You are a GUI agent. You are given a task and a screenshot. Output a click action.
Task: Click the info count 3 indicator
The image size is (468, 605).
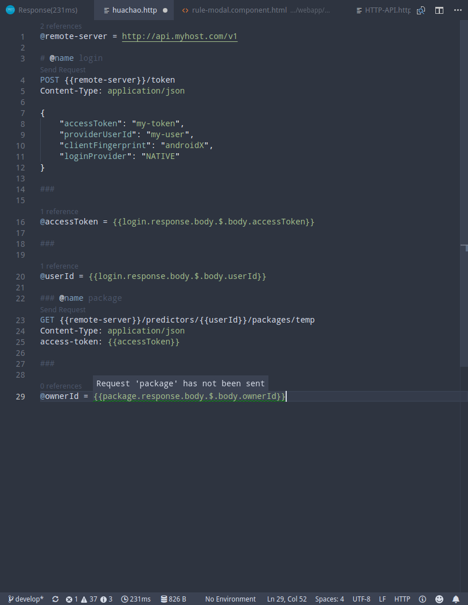[x=107, y=599]
